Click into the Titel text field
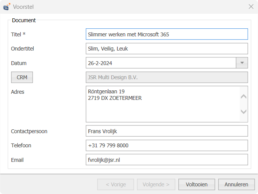This screenshot has width=258, height=194. tap(167, 34)
